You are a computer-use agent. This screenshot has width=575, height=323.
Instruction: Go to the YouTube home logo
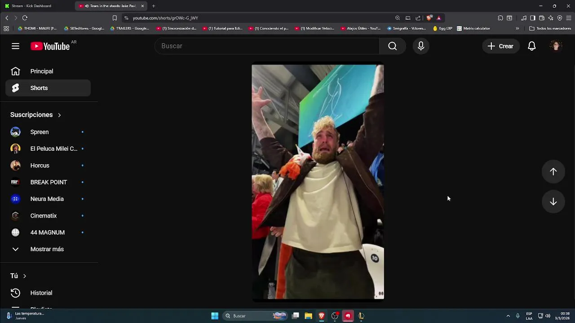click(50, 46)
